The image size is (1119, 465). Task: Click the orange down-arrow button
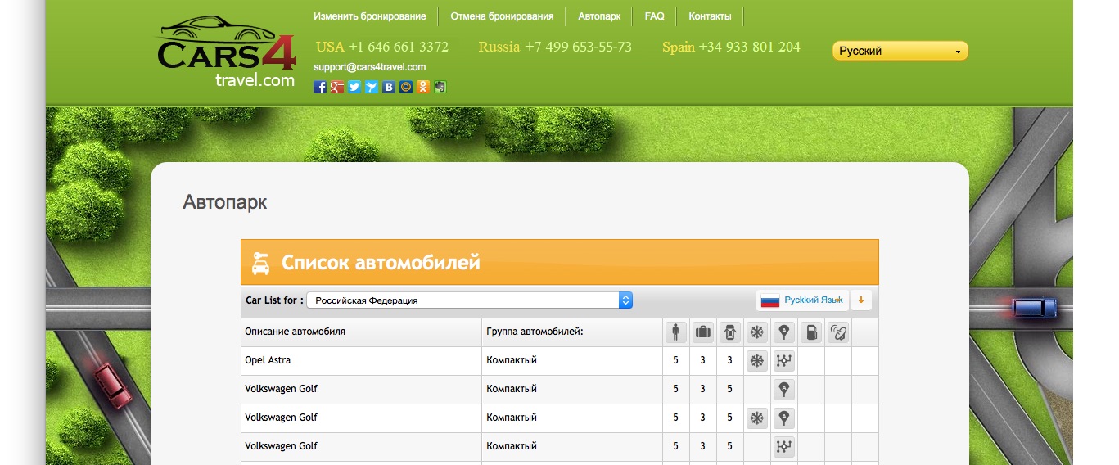click(861, 300)
